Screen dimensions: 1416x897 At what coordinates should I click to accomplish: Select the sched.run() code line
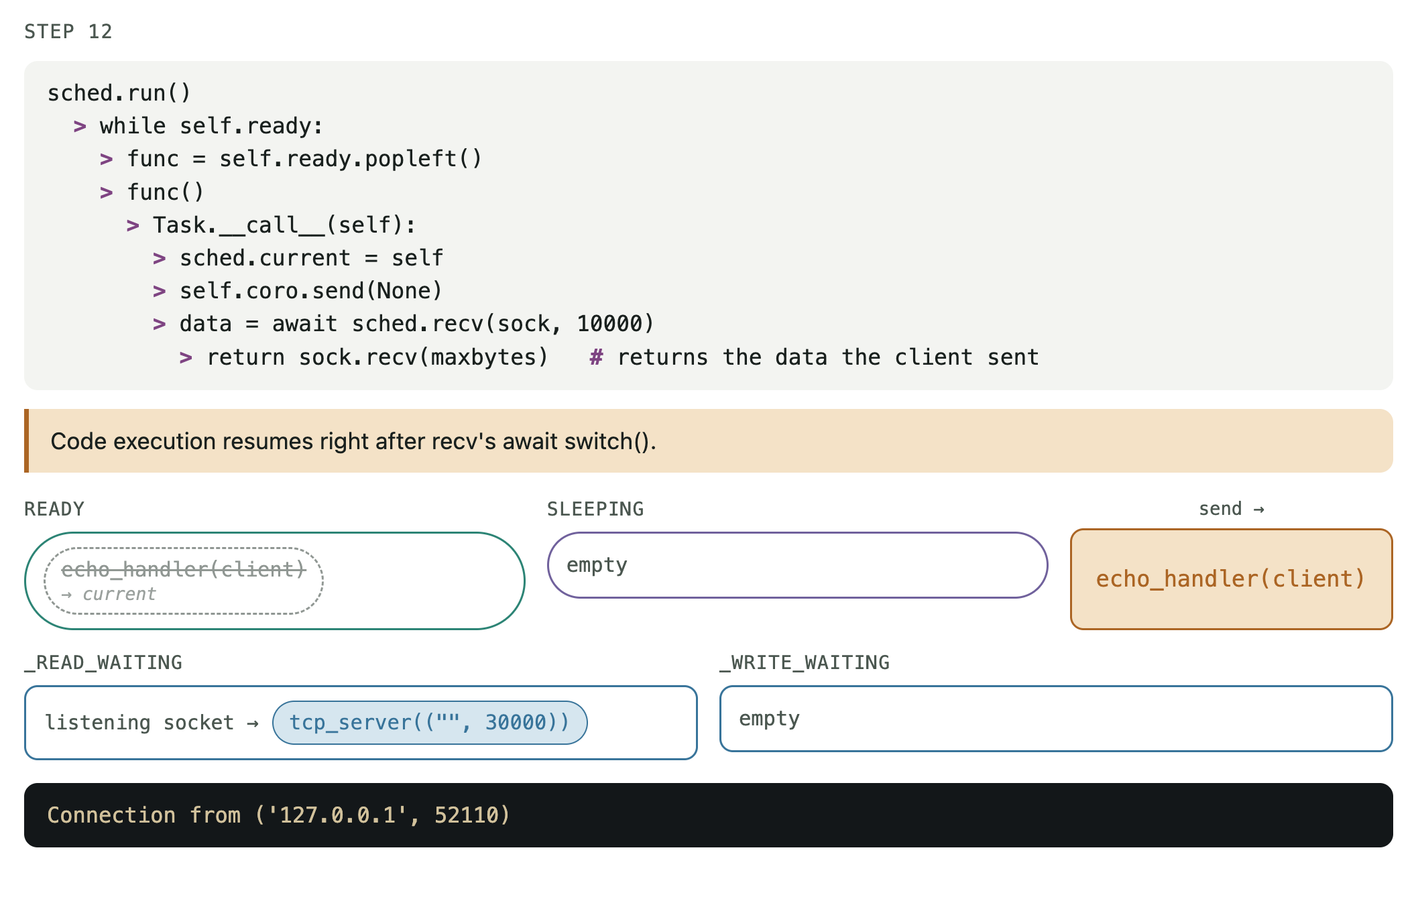(x=119, y=93)
